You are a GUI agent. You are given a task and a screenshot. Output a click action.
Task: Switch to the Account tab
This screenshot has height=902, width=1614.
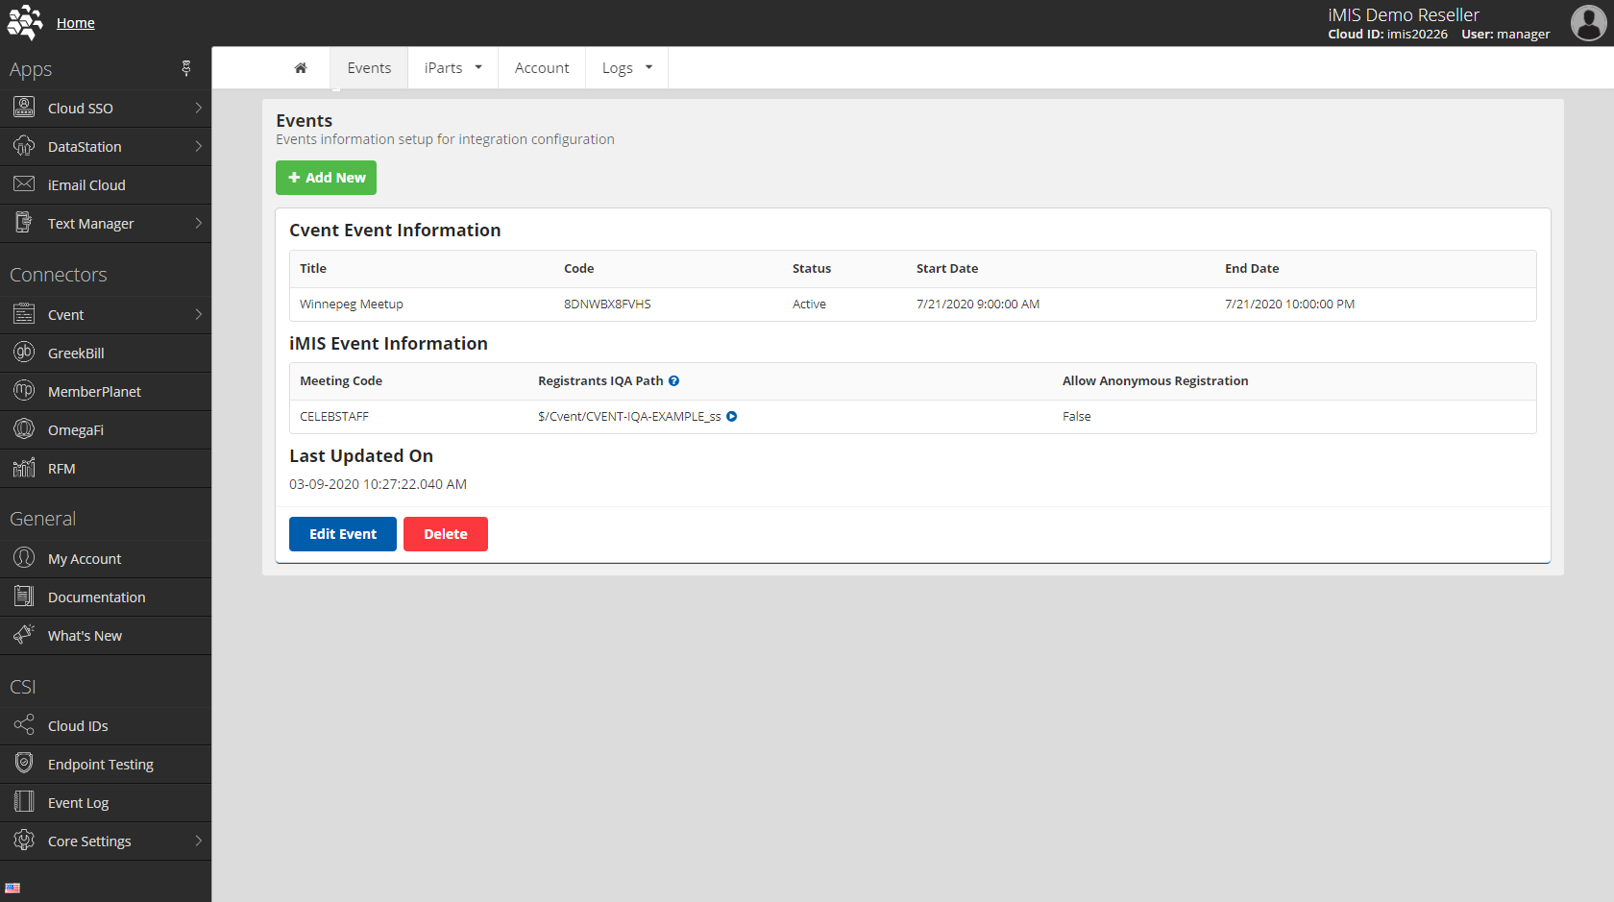point(542,67)
